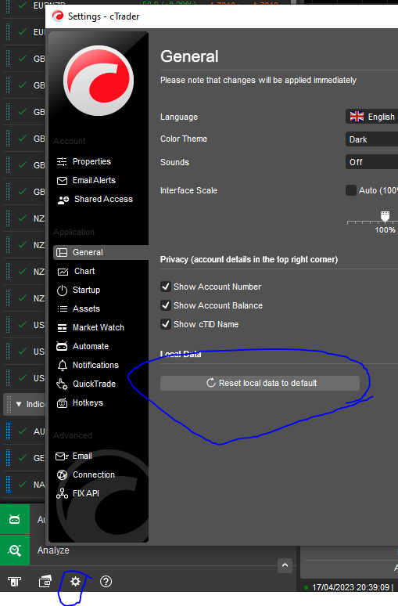The width and height of the screenshot is (398, 606).
Task: Click the wallet icon in bottom toolbar
Action: (x=45, y=581)
